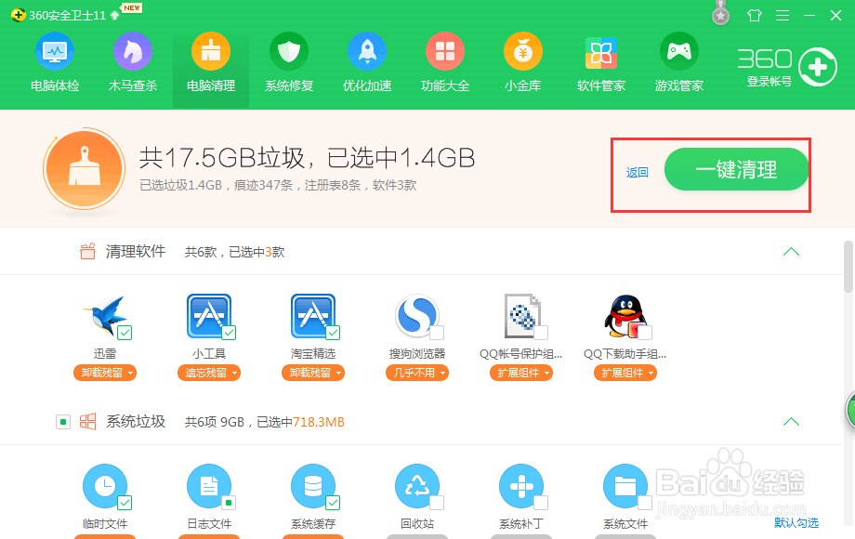Open the 游戏管家 gamepad icon

tap(678, 52)
